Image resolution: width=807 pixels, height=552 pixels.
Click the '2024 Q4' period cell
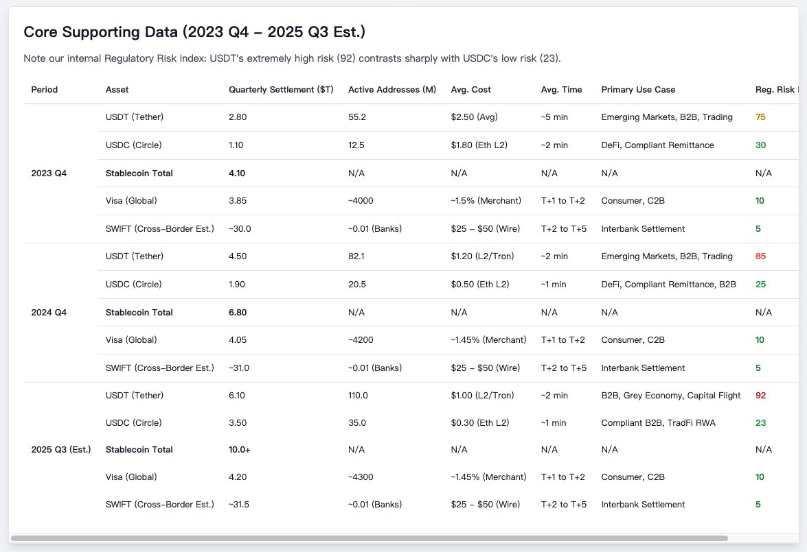(x=49, y=313)
